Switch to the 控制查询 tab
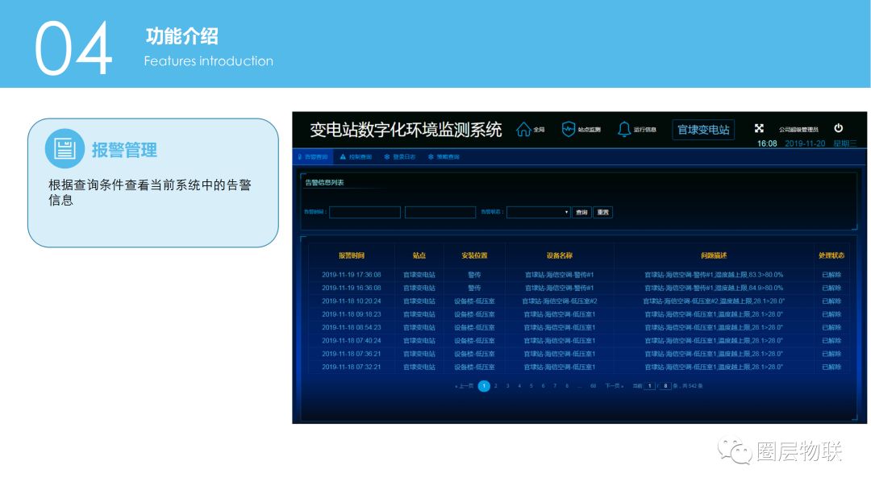Image resolution: width=871 pixels, height=490 pixels. [356, 157]
